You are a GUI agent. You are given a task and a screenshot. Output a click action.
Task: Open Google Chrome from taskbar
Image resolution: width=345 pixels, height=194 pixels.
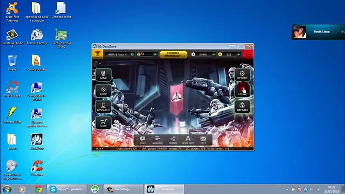pos(39,189)
